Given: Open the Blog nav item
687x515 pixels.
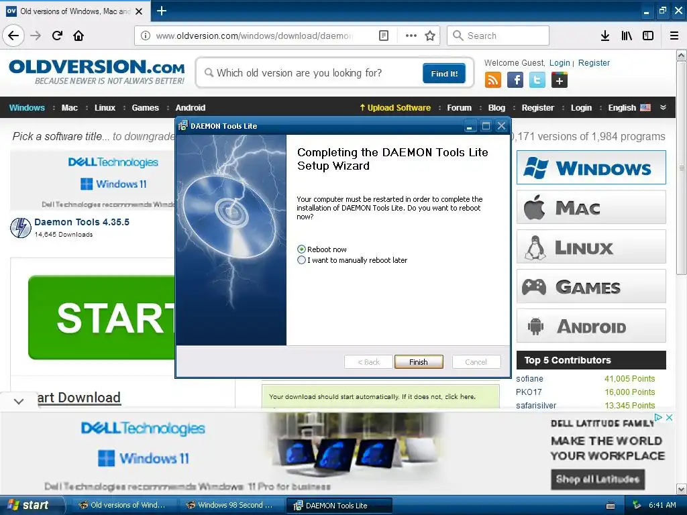Looking at the screenshot, I should (496, 108).
